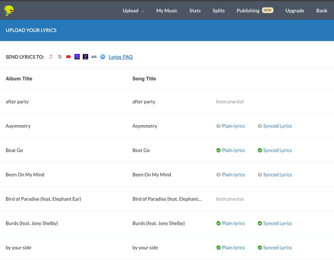
Task: Click the blue Shazam icon
Action: tap(103, 56)
